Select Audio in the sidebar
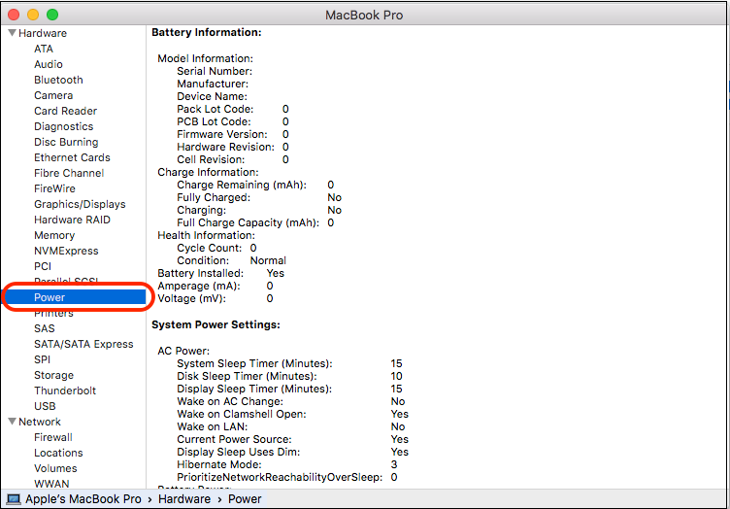Image resolution: width=730 pixels, height=509 pixels. pyautogui.click(x=48, y=64)
